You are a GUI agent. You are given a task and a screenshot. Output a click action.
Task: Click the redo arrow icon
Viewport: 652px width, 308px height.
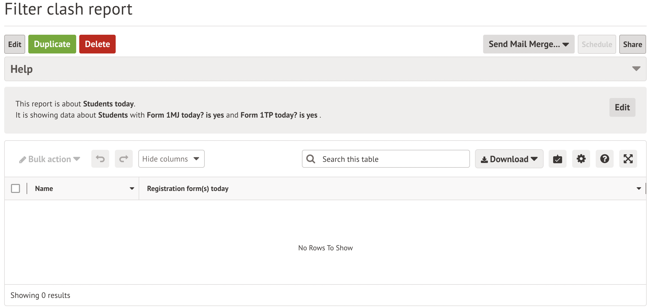(x=124, y=159)
